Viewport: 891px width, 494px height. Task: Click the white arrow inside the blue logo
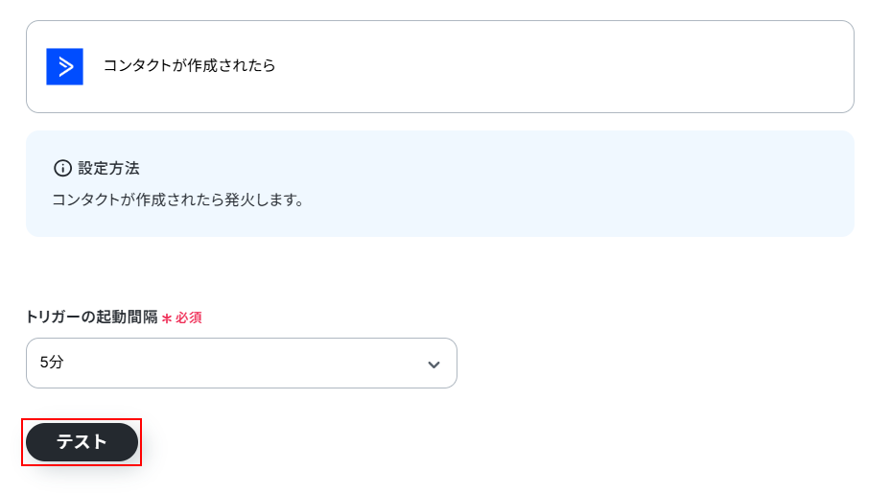tap(65, 66)
